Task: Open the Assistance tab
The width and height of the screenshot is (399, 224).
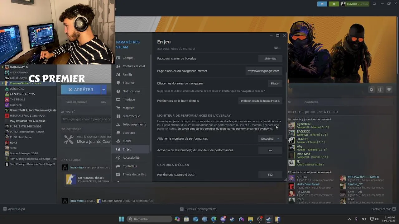Action: (x=311, y=102)
